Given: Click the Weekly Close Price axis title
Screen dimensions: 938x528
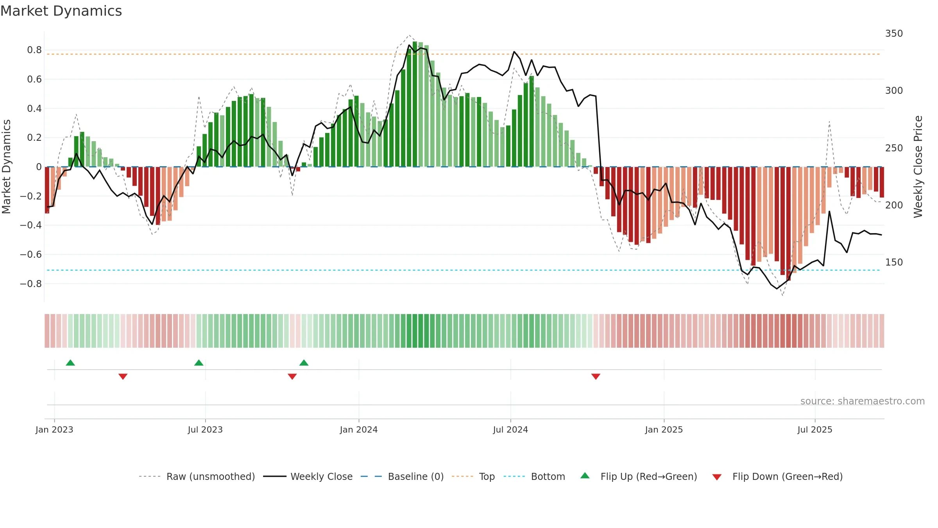Looking at the screenshot, I should 918,167.
